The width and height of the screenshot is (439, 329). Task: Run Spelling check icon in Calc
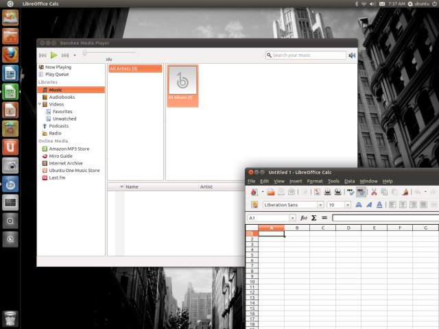tap(351, 192)
